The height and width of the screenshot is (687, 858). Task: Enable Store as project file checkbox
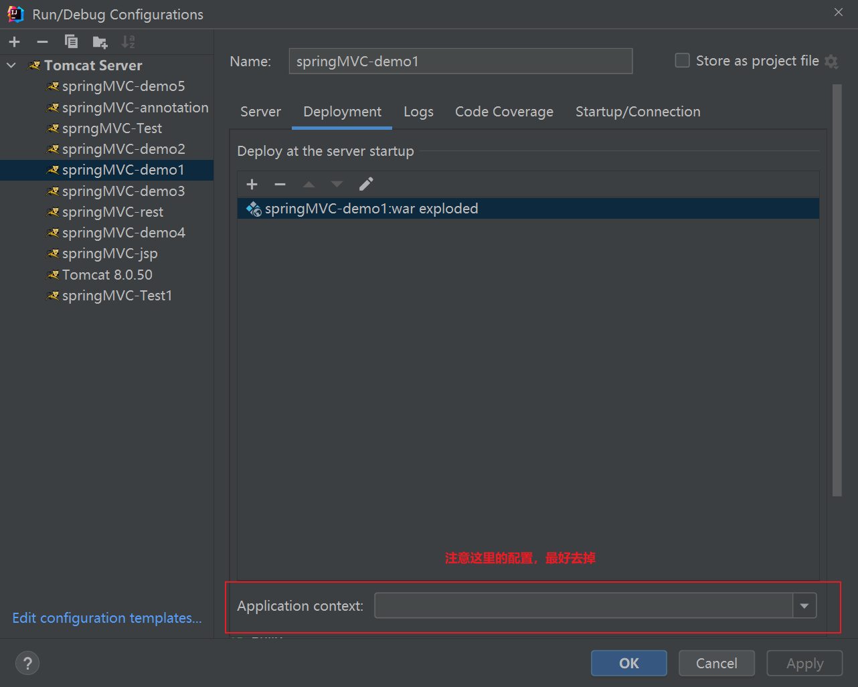pyautogui.click(x=682, y=61)
